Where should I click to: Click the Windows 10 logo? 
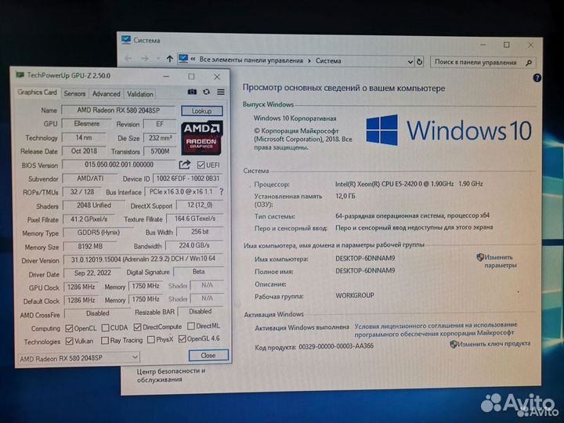[449, 130]
